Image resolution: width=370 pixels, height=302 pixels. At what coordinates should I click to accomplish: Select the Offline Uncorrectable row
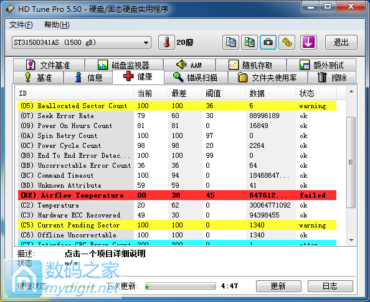point(177,235)
